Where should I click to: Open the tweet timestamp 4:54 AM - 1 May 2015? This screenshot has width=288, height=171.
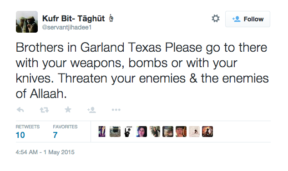pos(45,152)
